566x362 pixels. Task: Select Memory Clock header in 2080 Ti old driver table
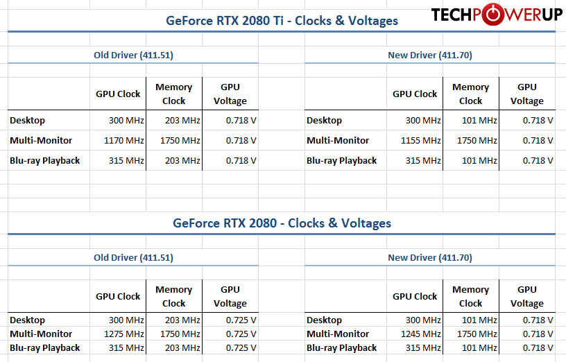173,94
